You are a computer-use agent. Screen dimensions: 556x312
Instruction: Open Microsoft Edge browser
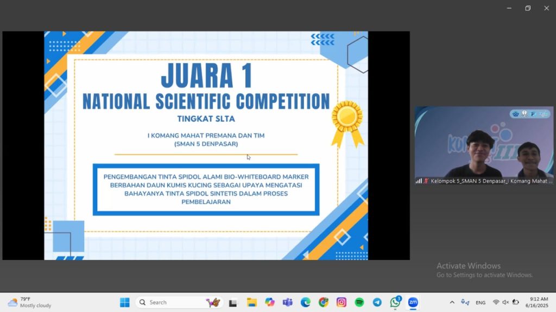[x=306, y=302]
